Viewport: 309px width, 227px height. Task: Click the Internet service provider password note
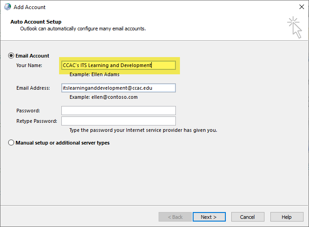coord(143,130)
